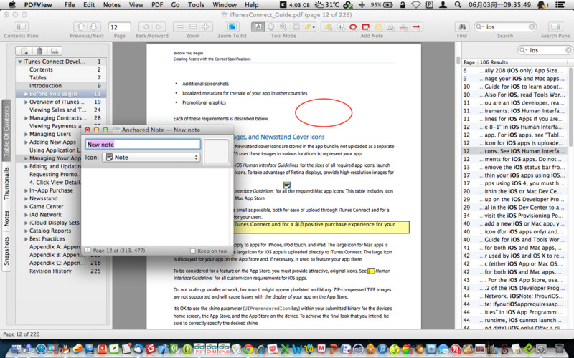Open the Go menu in menu bar
The image size is (574, 358).
(175, 5)
